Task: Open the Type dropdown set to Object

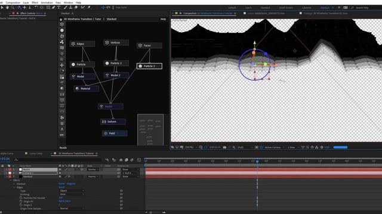Action: (72, 191)
